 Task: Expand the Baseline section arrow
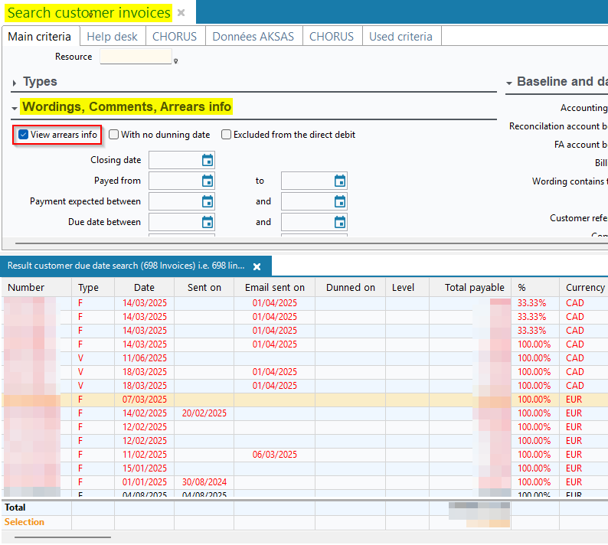[509, 83]
